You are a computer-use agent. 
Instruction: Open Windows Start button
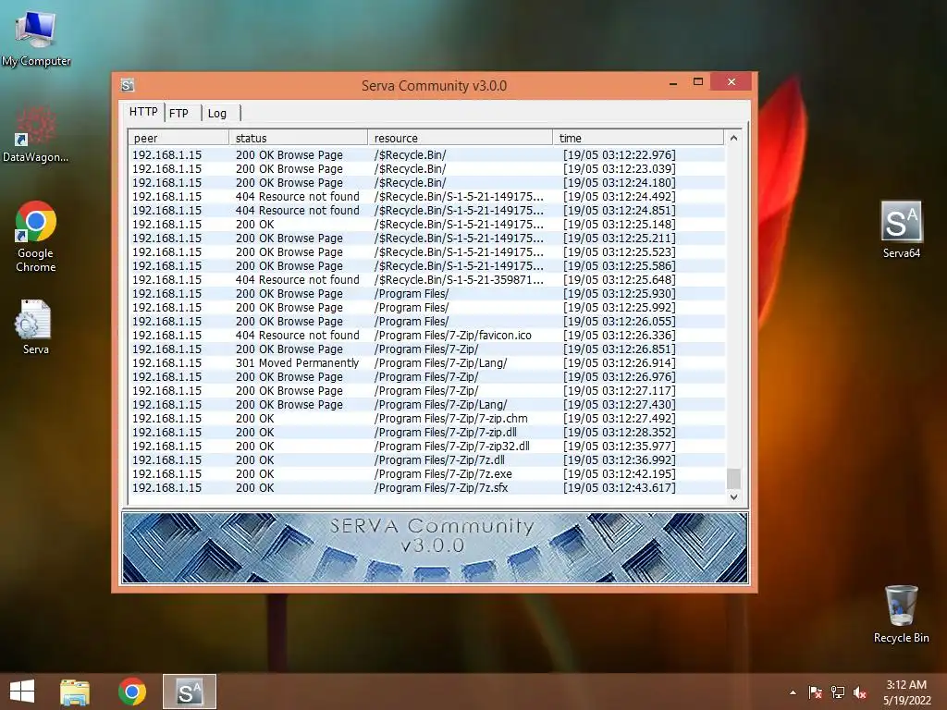click(x=22, y=692)
